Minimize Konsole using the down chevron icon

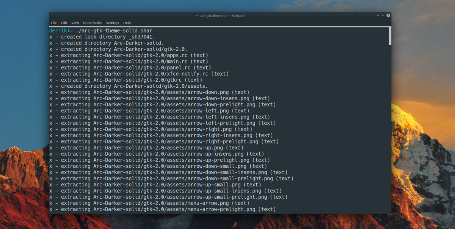tap(377, 16)
